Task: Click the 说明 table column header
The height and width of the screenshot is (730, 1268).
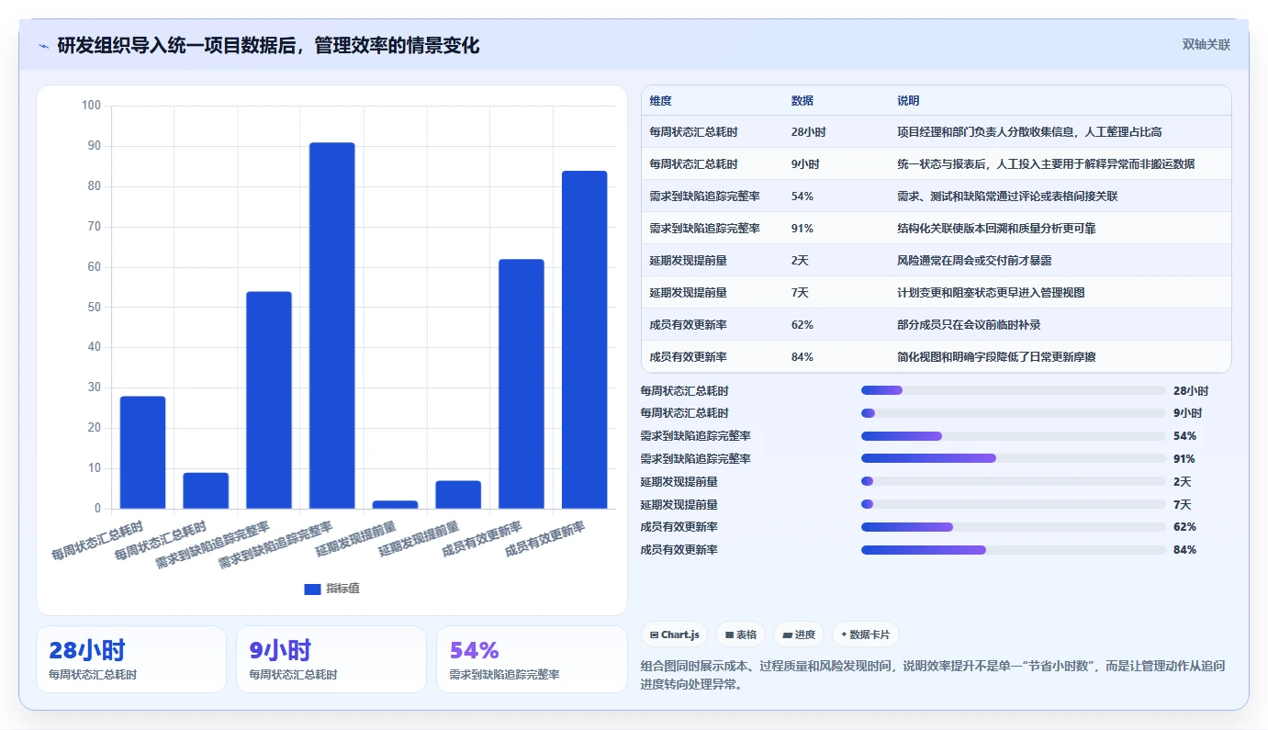Action: (x=908, y=101)
